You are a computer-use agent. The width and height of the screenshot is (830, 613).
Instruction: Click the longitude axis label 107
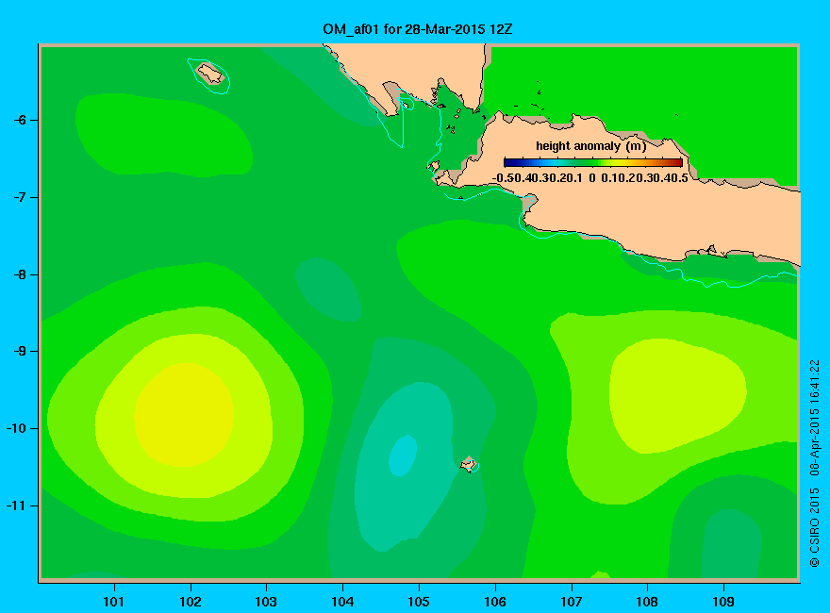[x=572, y=602]
